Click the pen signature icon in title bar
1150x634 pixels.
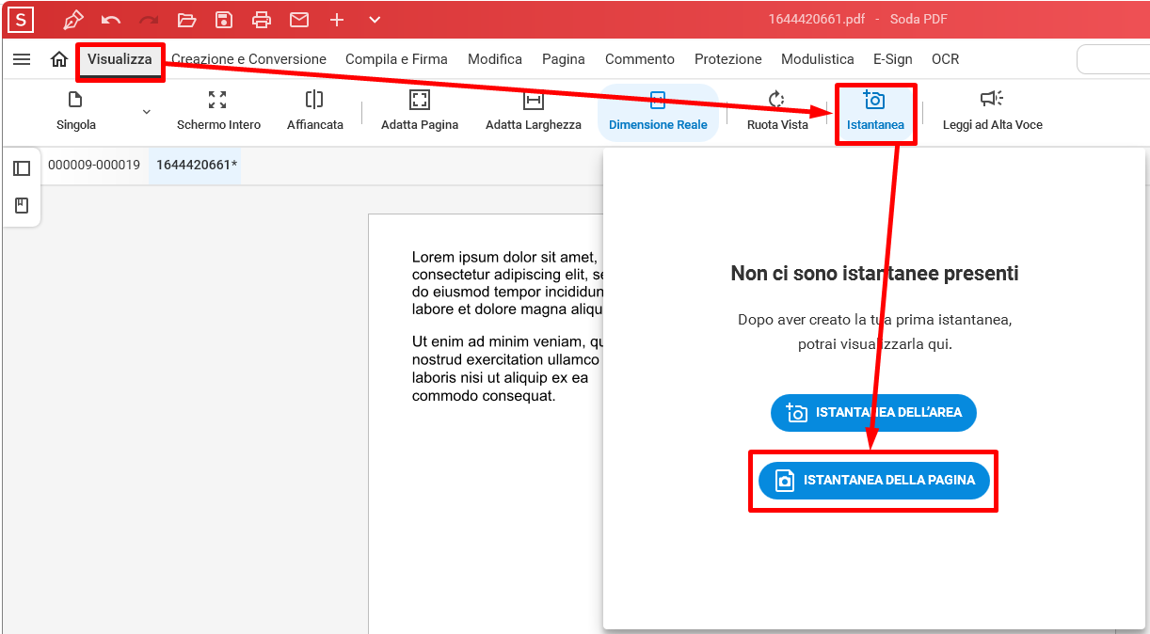point(72,20)
